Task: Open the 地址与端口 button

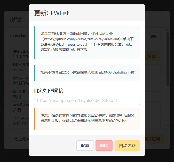Action: coord(20,139)
